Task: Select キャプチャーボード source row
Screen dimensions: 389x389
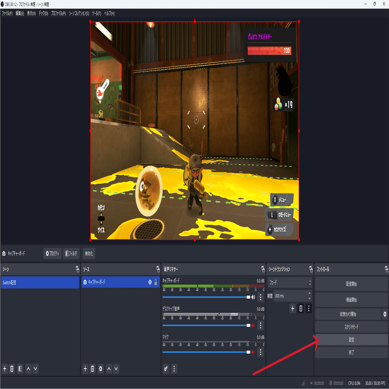Action: coord(121,282)
